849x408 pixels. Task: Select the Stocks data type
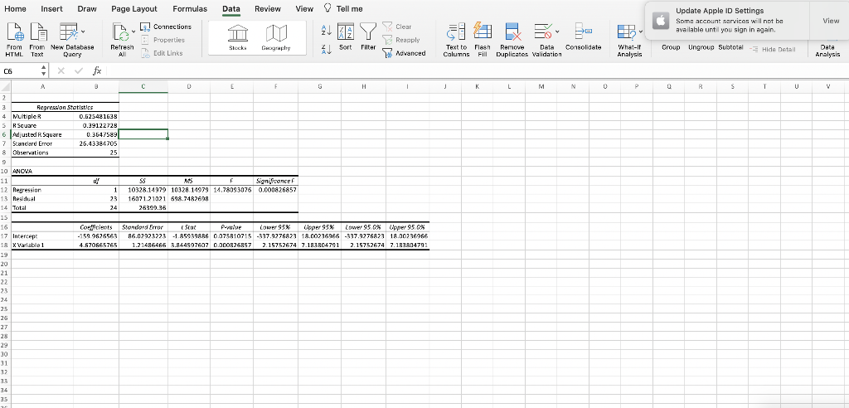(x=238, y=38)
